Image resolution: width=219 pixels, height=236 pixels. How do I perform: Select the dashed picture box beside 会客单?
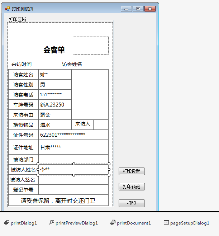91,46
